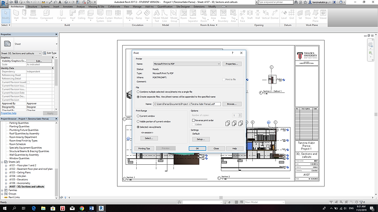Expand sheet A101 - Floor plan 1 and 2

(6, 165)
